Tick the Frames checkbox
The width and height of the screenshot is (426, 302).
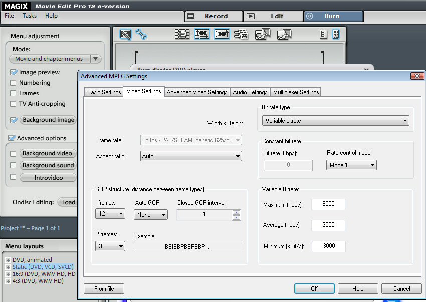coord(13,93)
